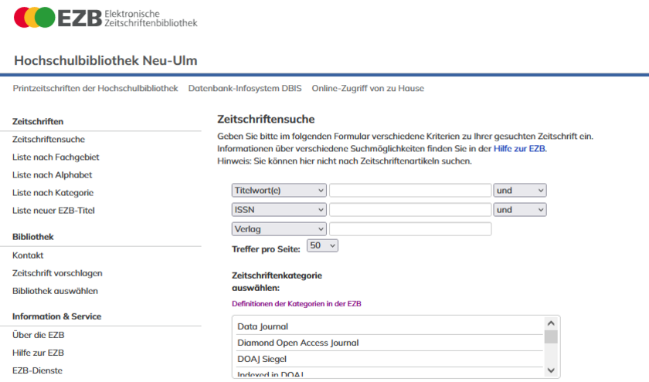
Task: Open Online-Zugriff von zu Hause link
Action: click(368, 88)
